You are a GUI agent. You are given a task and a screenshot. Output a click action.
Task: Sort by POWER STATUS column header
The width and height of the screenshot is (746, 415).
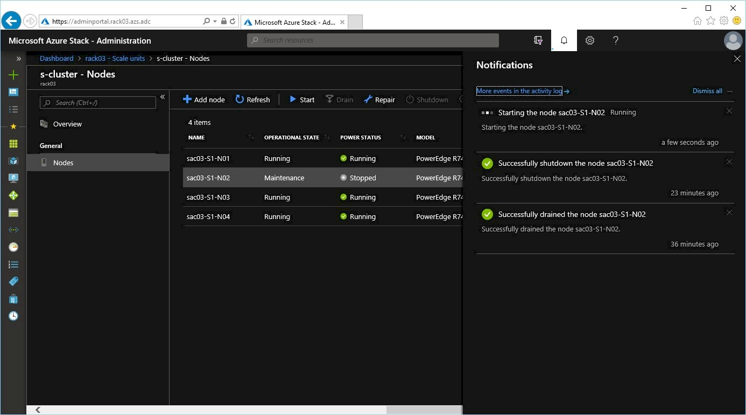361,138
